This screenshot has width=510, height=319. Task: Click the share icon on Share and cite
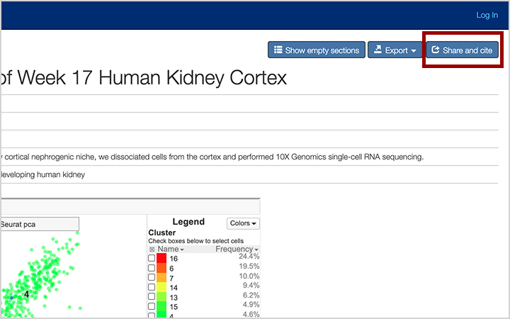point(436,50)
